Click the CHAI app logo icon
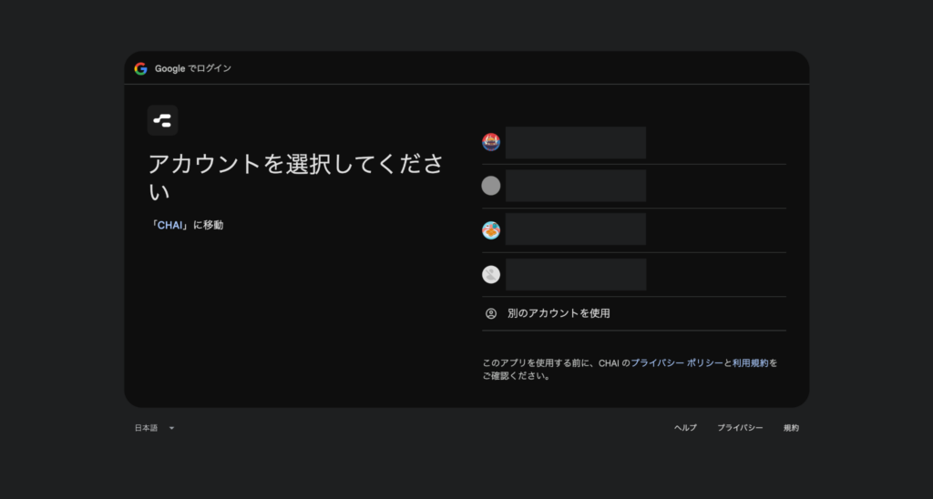 tap(162, 121)
